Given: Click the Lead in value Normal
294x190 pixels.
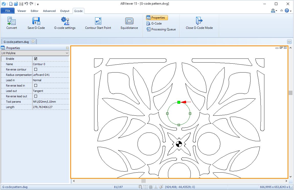Looking at the screenshot, I should point(51,80).
